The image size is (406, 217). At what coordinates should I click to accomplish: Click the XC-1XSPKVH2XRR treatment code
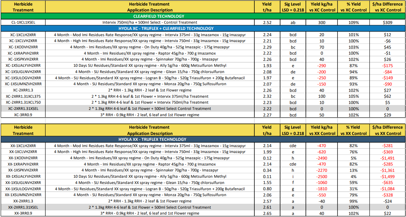point(23,59)
